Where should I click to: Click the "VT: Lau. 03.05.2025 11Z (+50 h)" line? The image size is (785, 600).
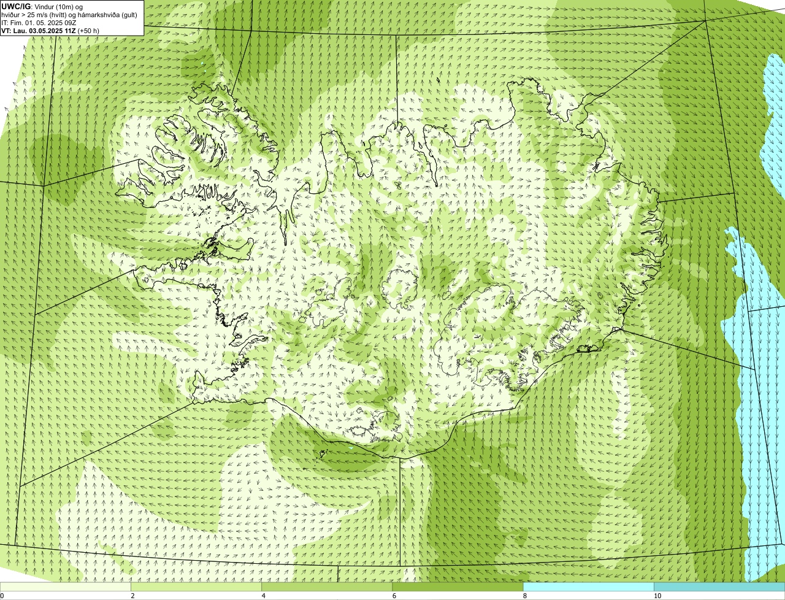[50, 31]
